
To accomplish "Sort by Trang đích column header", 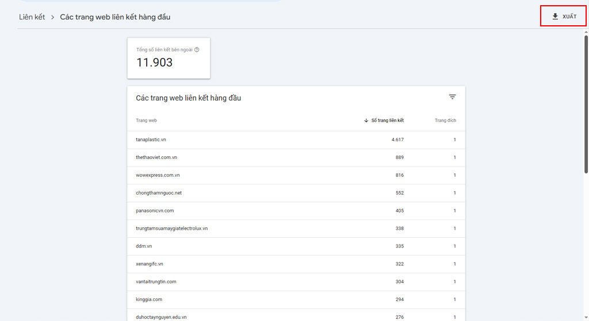I will pyautogui.click(x=445, y=121).
